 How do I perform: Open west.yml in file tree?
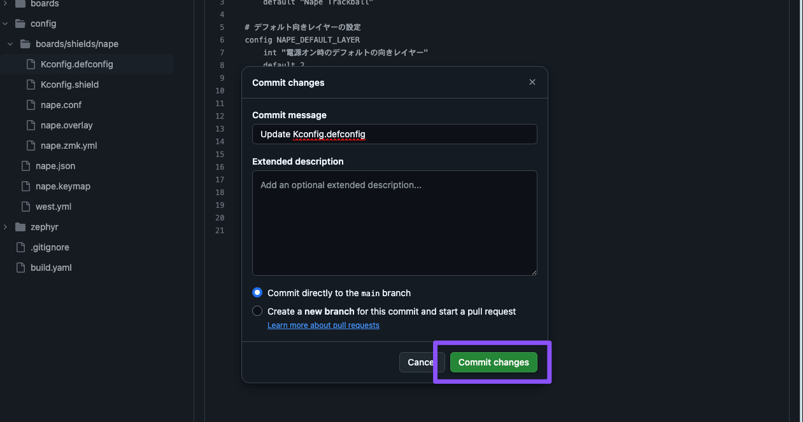(53, 207)
